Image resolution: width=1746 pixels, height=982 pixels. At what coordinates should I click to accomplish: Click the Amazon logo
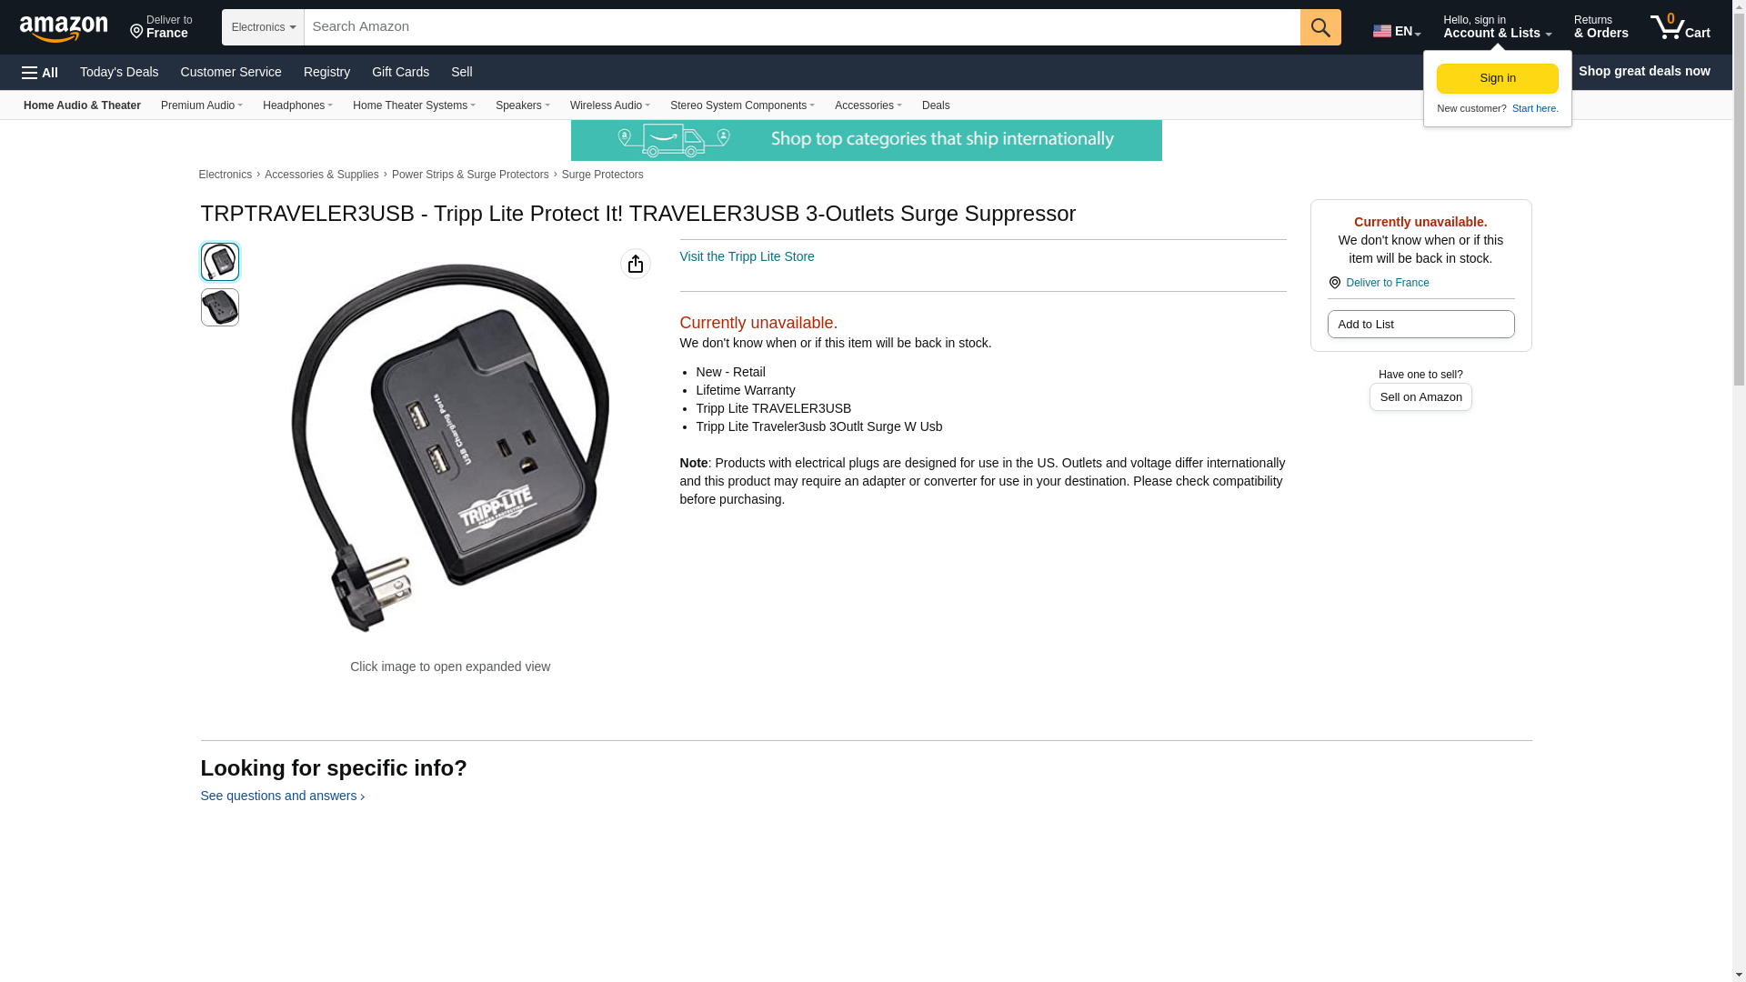64,28
